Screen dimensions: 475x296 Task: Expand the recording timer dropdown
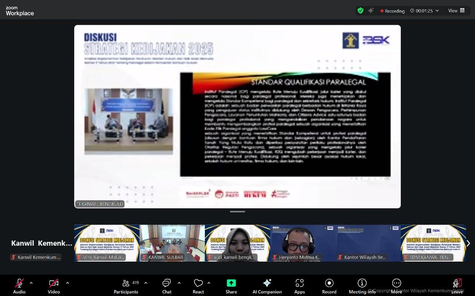tap(437, 11)
